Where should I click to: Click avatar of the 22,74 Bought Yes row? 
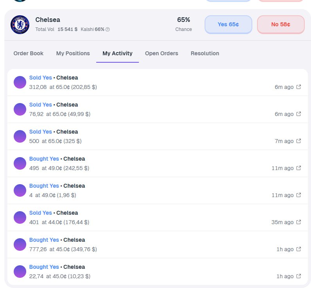click(x=20, y=271)
